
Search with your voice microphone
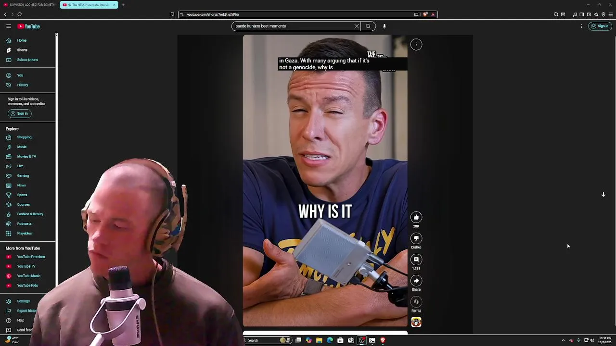pyautogui.click(x=385, y=26)
